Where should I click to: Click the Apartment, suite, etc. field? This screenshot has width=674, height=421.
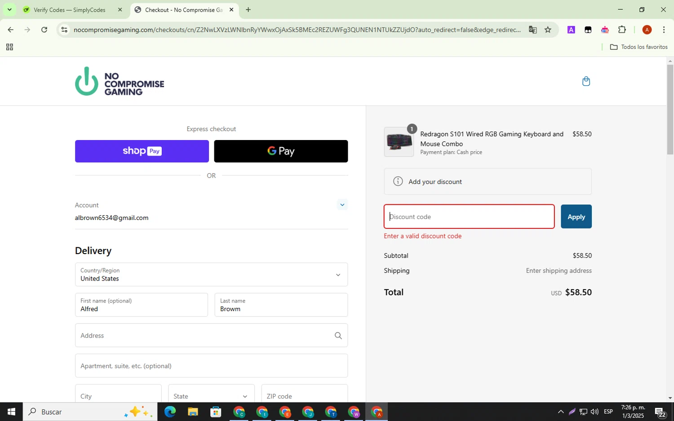[211, 365]
